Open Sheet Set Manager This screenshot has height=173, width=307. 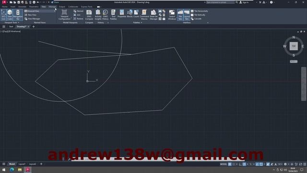tap(153, 15)
